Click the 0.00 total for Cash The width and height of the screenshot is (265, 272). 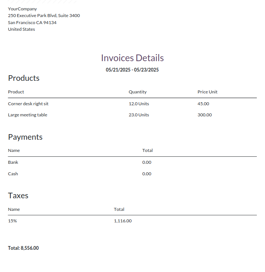point(147,174)
